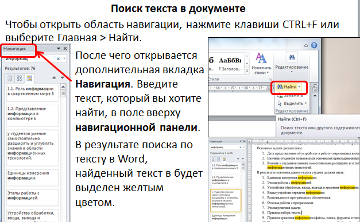360x222 pixels.
Task: Close the small Навигация pane beside document
Action: click(244, 141)
